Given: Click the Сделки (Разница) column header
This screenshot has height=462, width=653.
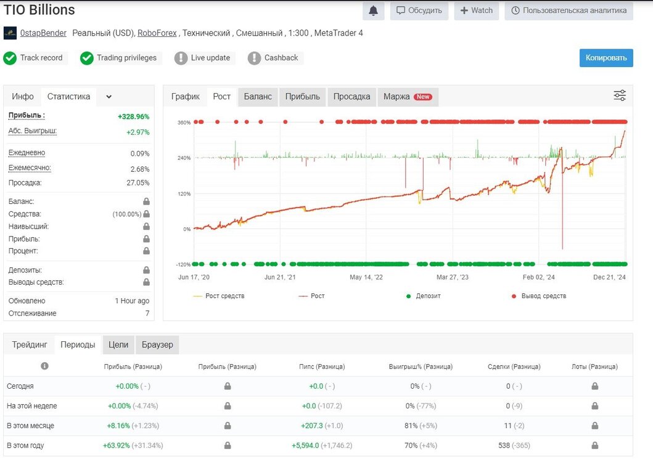Looking at the screenshot, I should click(x=514, y=367).
